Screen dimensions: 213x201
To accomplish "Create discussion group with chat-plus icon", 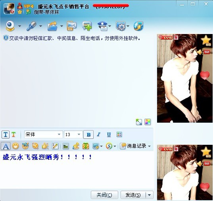I will (87, 26).
